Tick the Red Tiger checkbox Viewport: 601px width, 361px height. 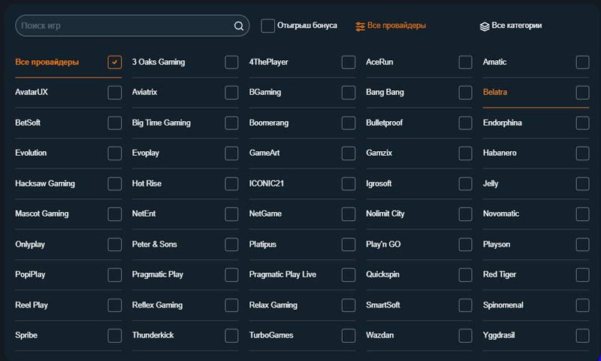(x=582, y=275)
